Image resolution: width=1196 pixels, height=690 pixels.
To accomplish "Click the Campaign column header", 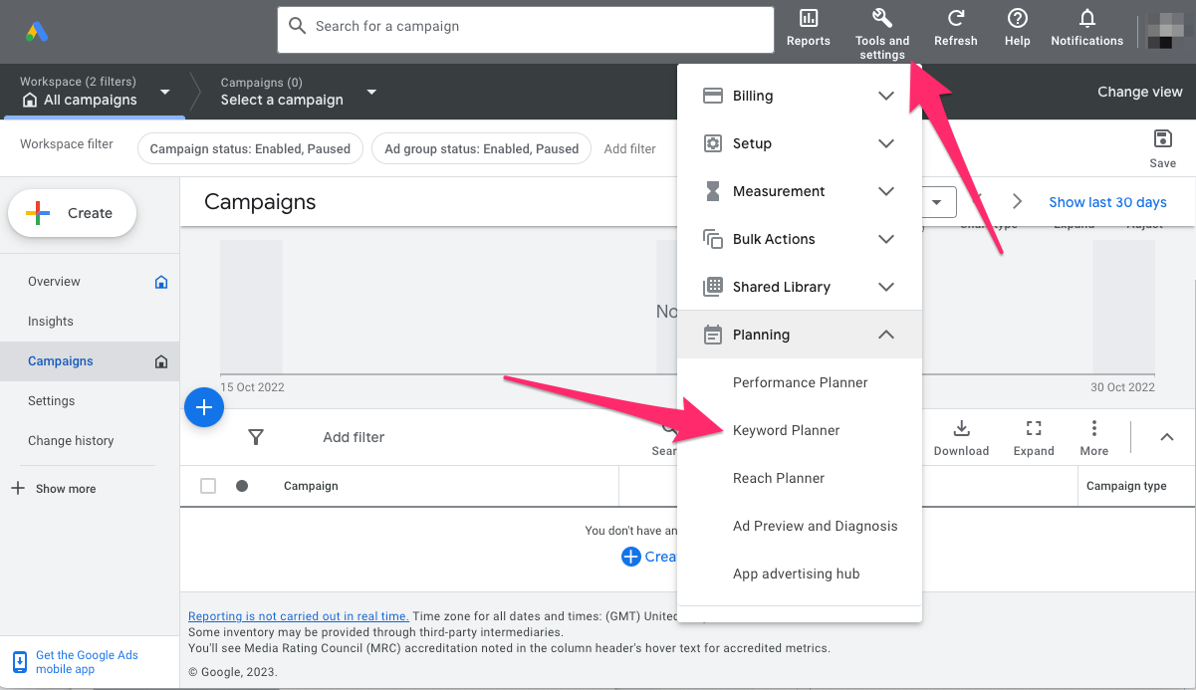I will (x=311, y=486).
